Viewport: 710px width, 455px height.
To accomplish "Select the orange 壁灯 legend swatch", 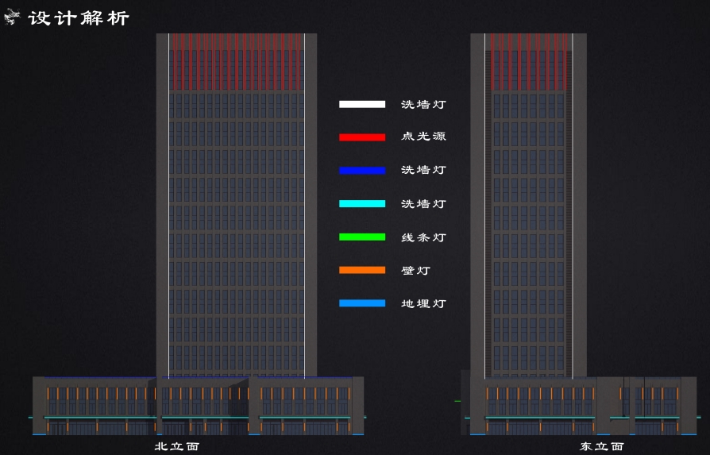I will [x=362, y=270].
